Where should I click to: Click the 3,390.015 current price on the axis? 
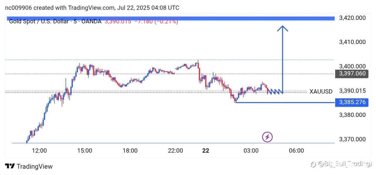[x=352, y=91]
